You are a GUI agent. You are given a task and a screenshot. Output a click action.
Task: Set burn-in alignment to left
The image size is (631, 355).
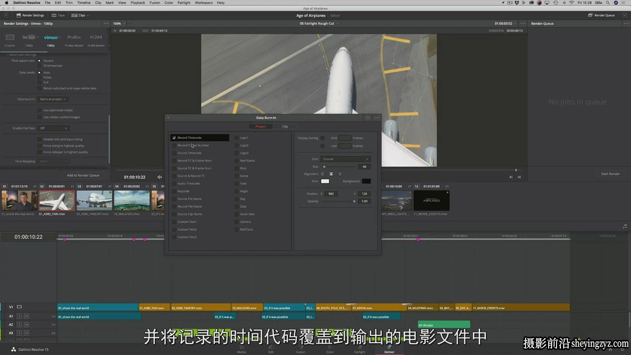(323, 174)
